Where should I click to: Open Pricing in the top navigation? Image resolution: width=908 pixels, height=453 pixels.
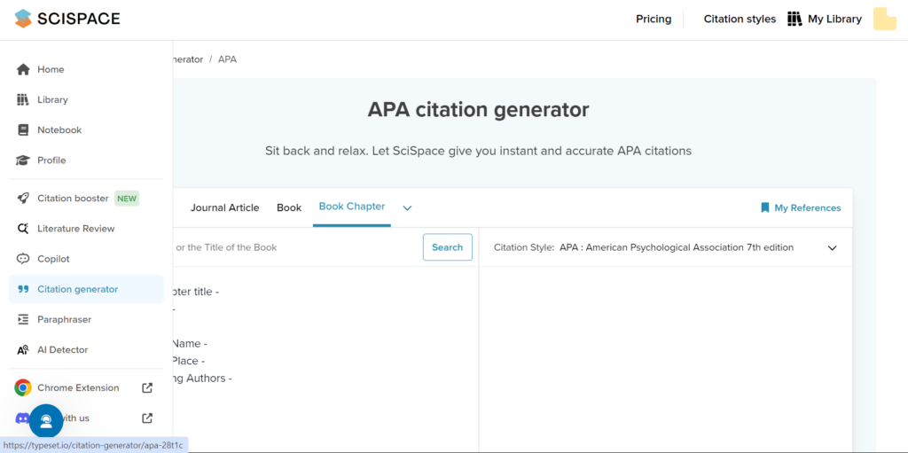point(654,19)
